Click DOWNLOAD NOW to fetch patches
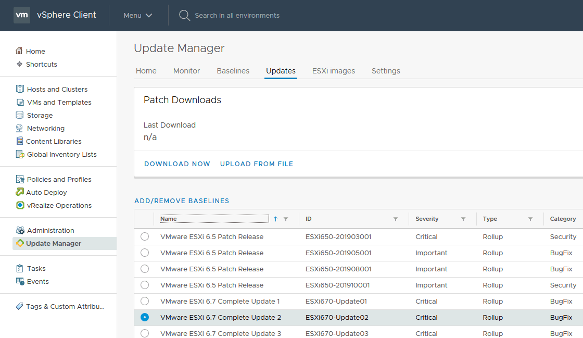583x338 pixels. click(177, 164)
